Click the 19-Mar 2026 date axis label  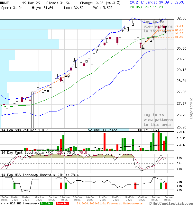click(167, 198)
